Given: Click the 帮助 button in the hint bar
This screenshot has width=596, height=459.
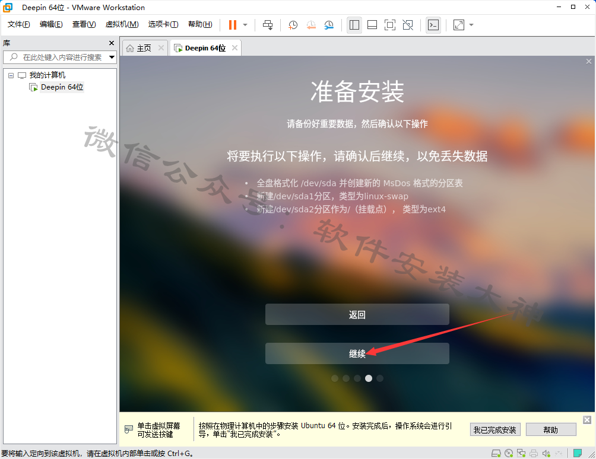Looking at the screenshot, I should tap(551, 430).
